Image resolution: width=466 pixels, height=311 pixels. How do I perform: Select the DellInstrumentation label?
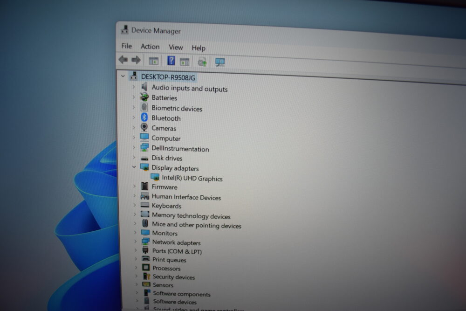point(180,149)
